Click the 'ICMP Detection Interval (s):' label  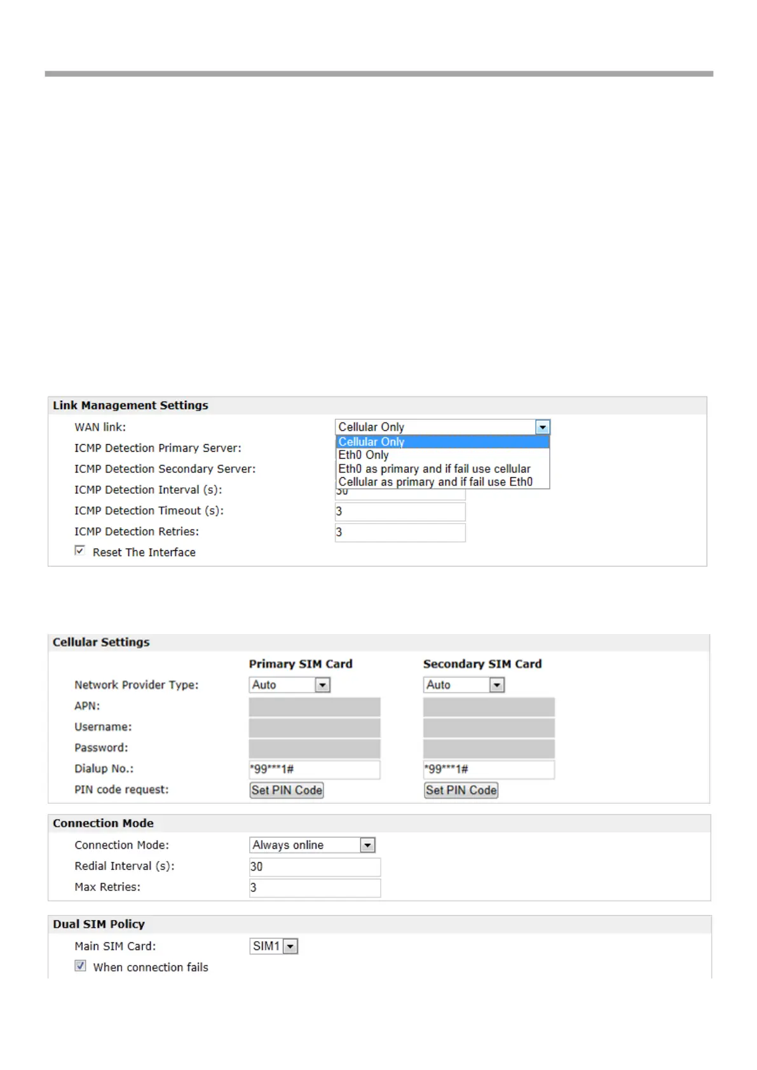[148, 490]
